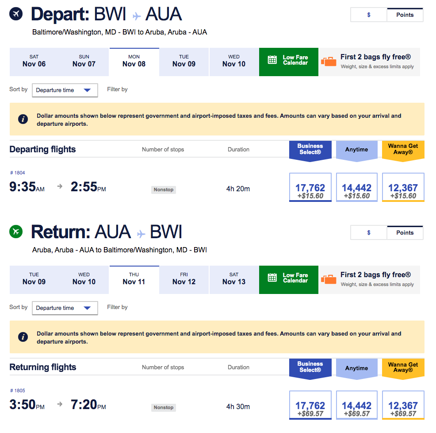Open the returning flights sort dropdown

click(x=65, y=308)
